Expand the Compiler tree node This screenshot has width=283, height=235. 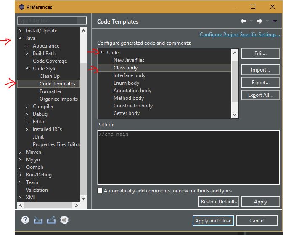pyautogui.click(x=27, y=107)
